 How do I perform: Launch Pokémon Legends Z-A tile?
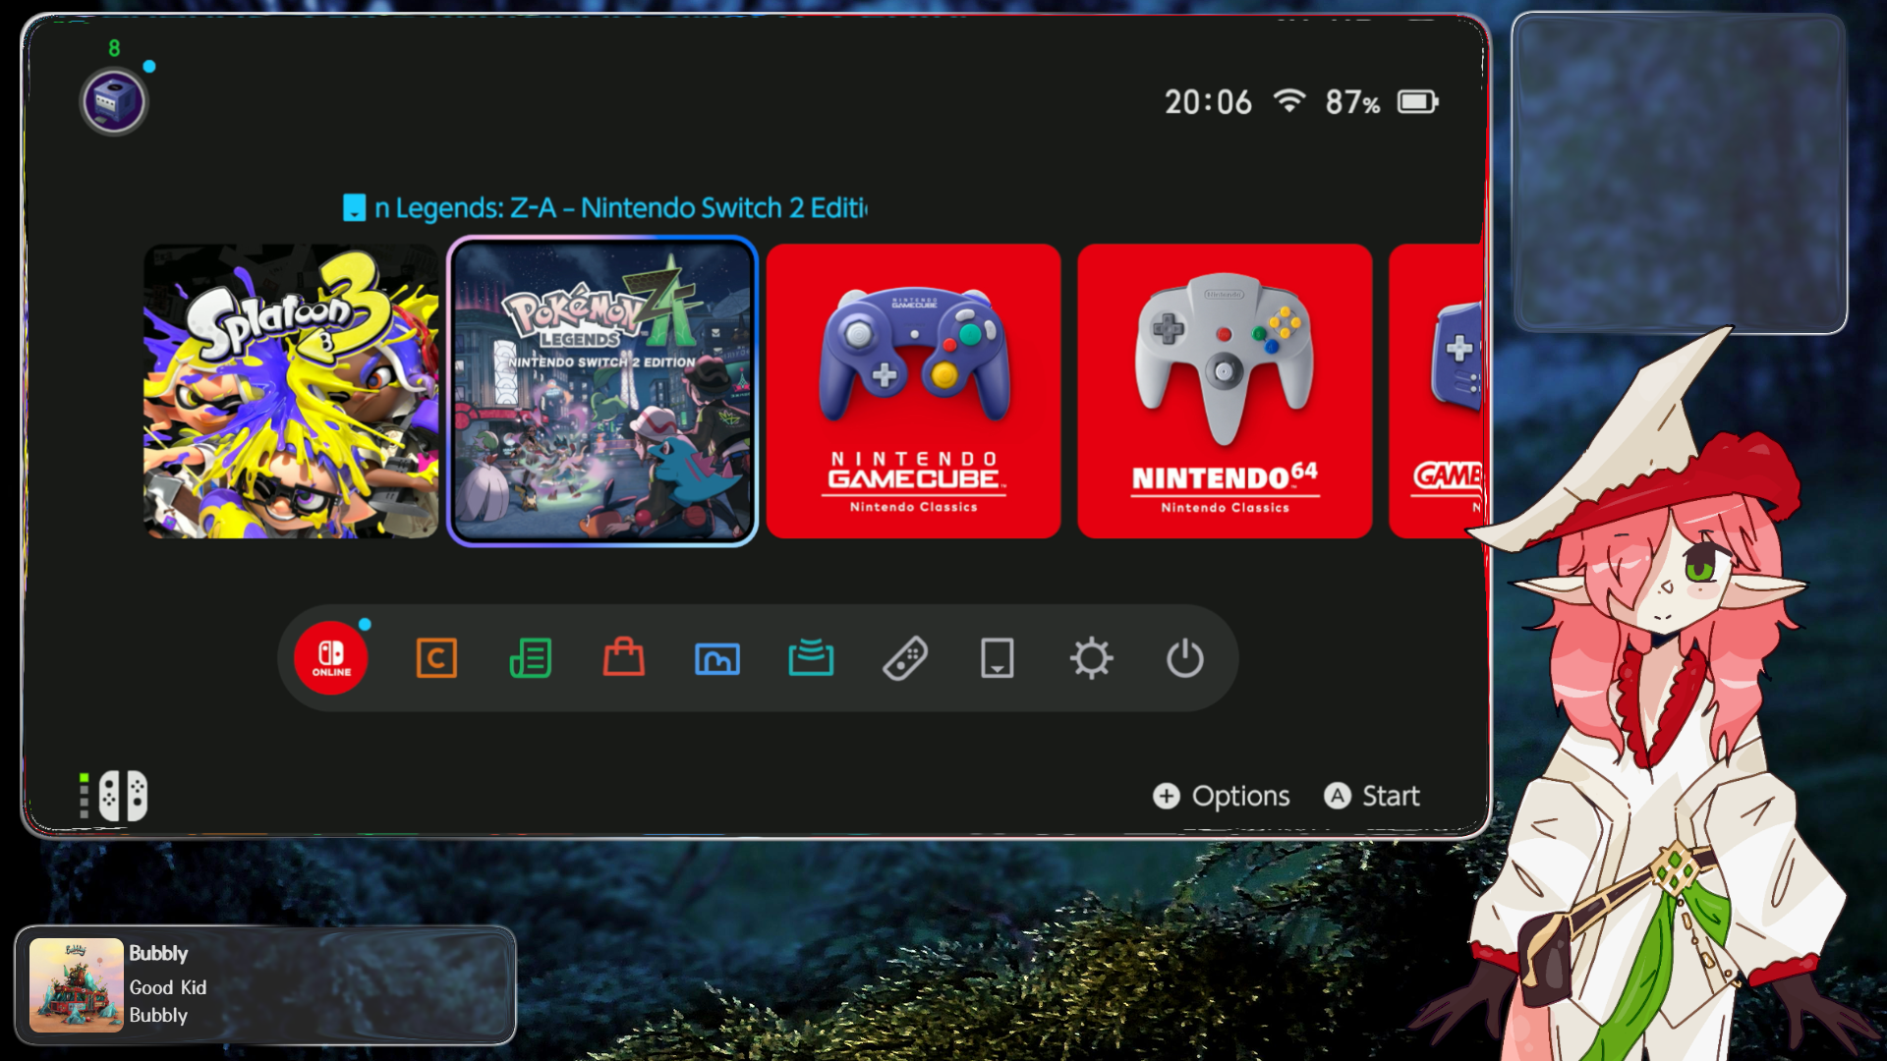(x=602, y=391)
